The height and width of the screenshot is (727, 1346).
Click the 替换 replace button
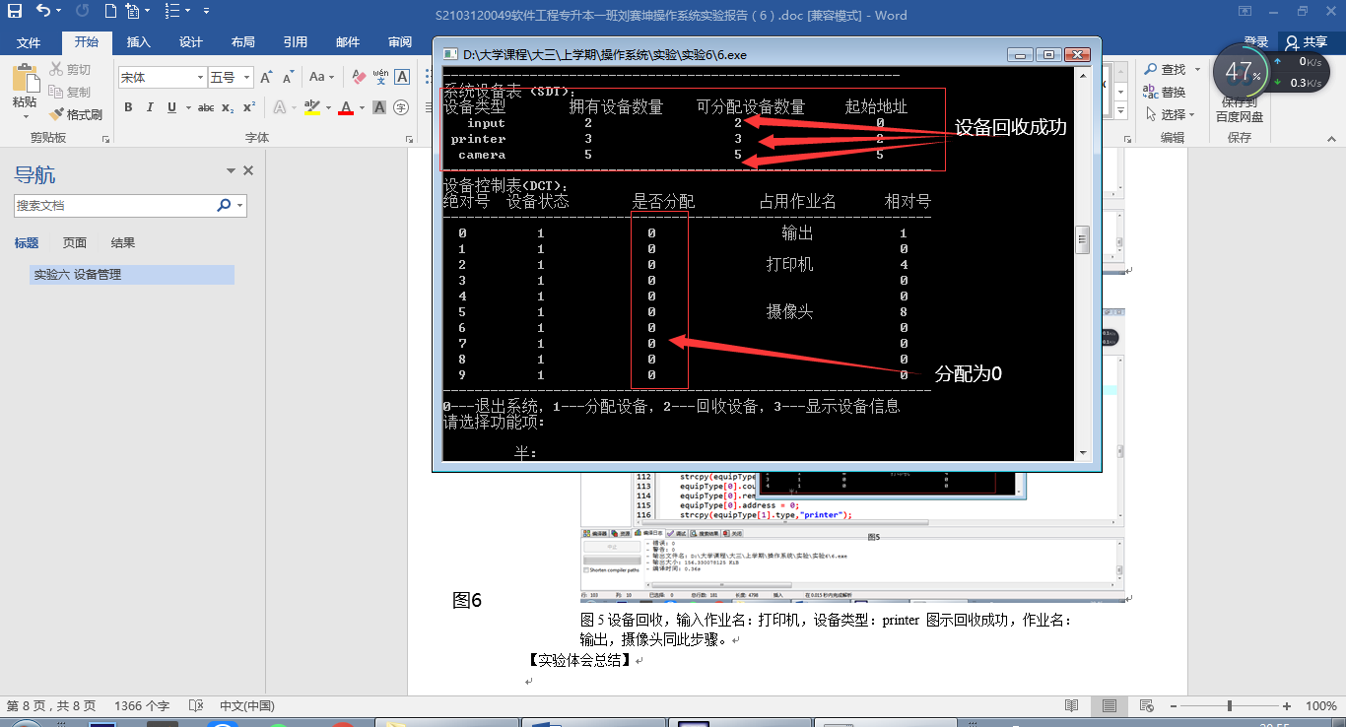pos(1164,92)
